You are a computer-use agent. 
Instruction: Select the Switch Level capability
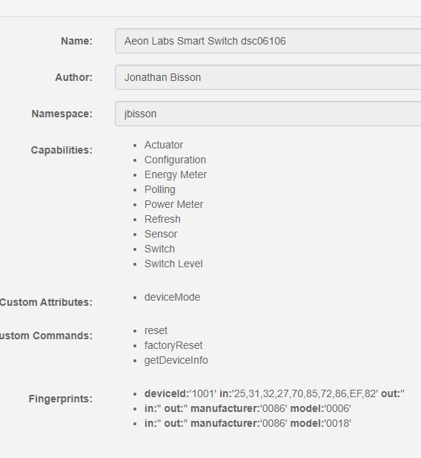point(173,264)
